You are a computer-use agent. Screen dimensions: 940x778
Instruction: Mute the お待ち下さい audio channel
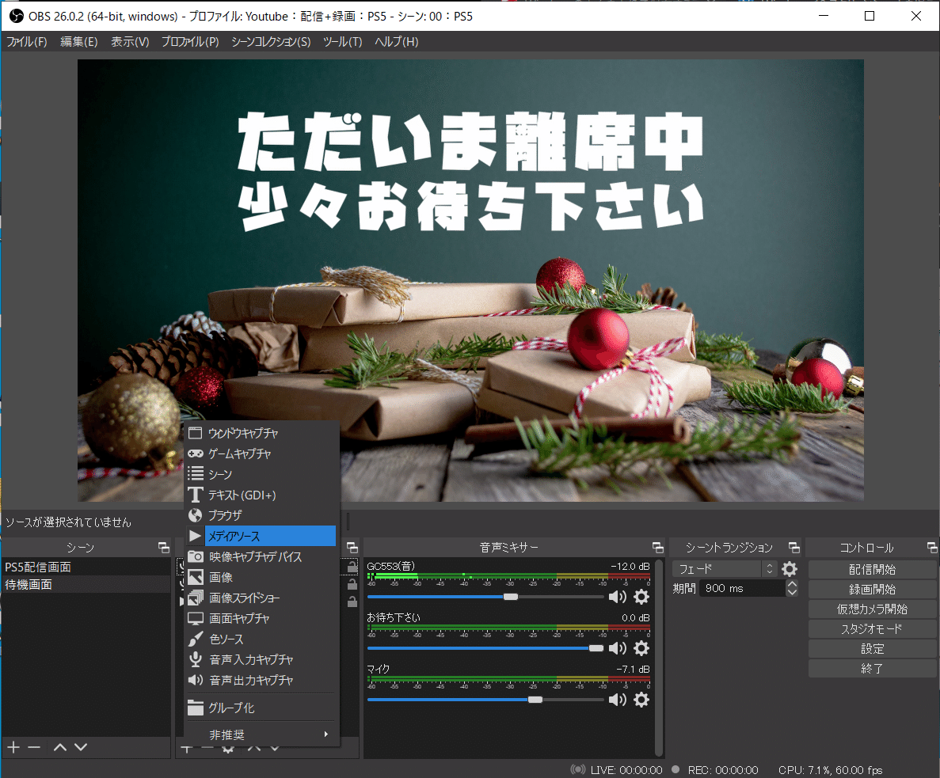[617, 648]
